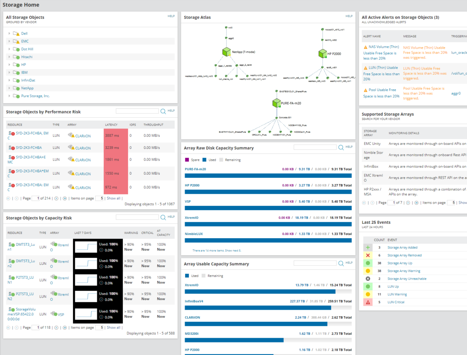Click the CLARiiON usable capacity bar

point(268,324)
